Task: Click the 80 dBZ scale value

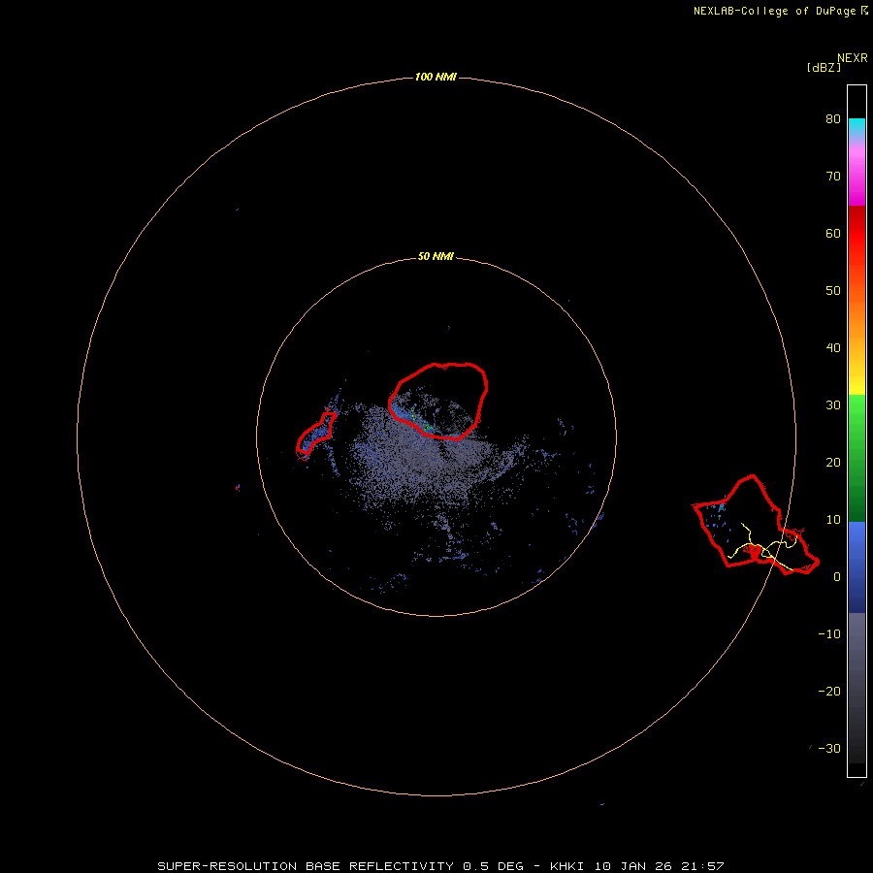Action: point(833,119)
